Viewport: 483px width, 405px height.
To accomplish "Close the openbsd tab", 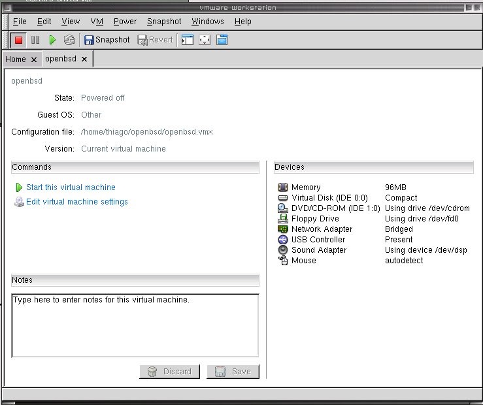I will tap(84, 59).
